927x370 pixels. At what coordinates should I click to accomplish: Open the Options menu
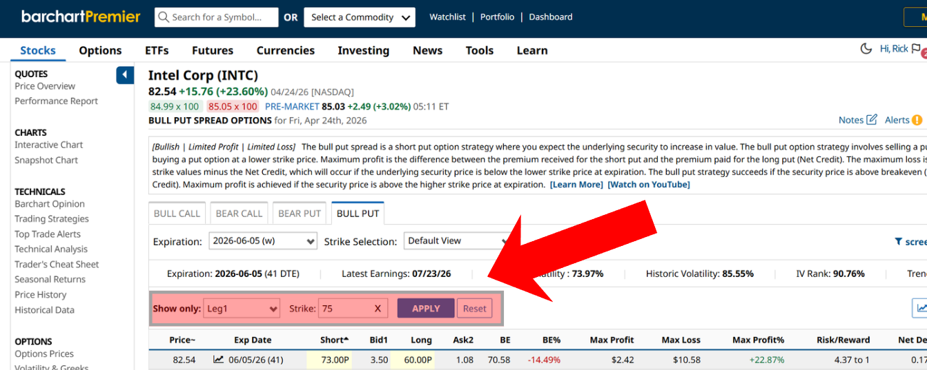(x=100, y=50)
